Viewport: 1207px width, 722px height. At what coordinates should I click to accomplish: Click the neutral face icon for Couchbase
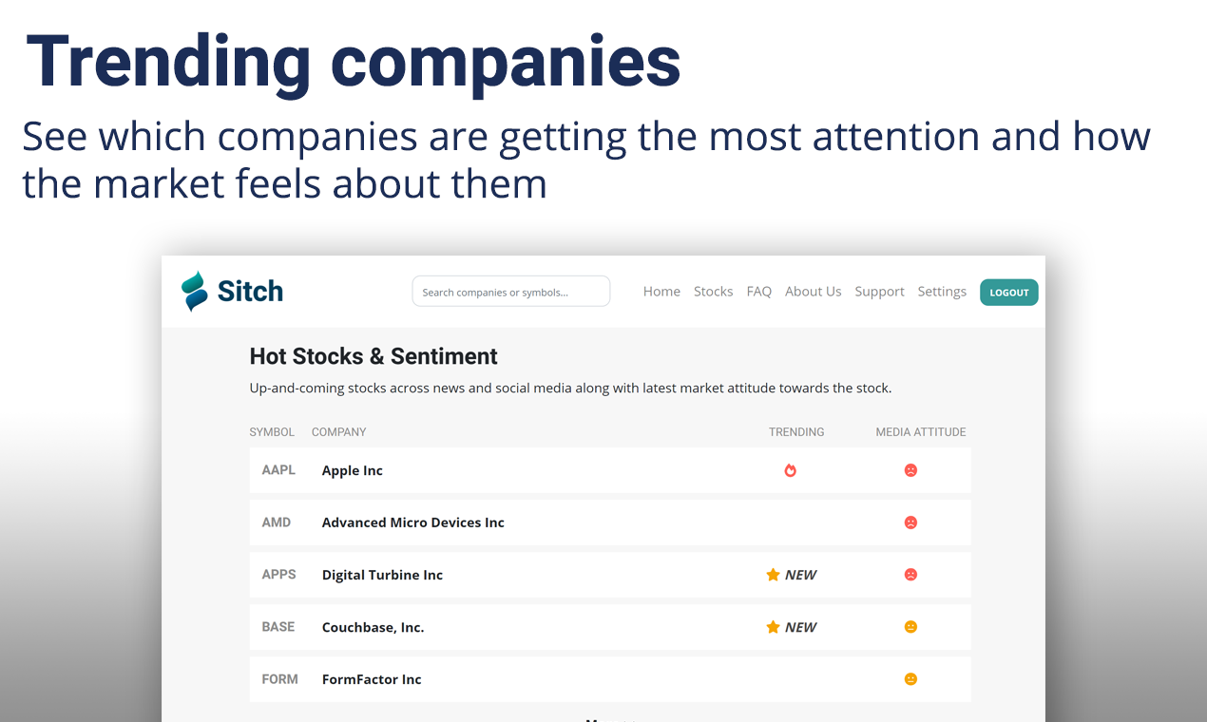click(910, 627)
